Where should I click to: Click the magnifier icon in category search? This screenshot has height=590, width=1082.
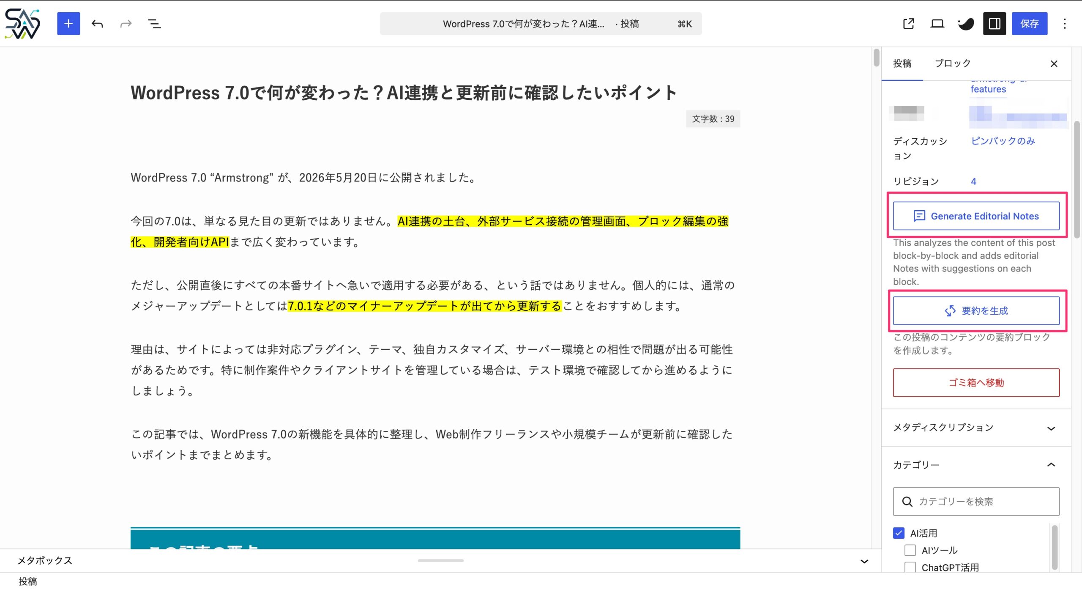click(x=907, y=502)
